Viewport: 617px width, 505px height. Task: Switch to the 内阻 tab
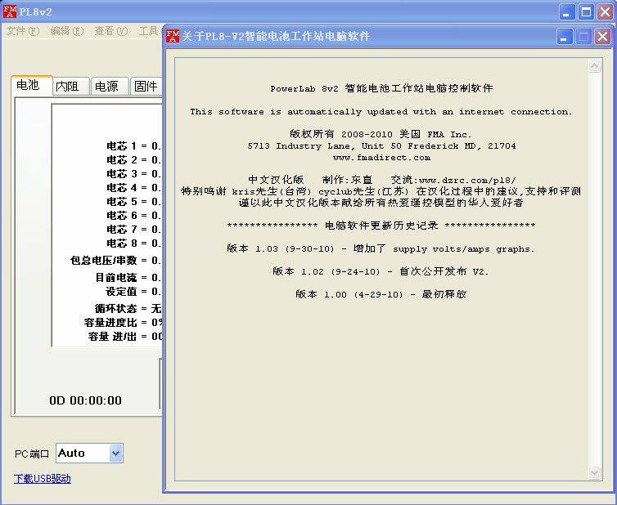click(70, 87)
